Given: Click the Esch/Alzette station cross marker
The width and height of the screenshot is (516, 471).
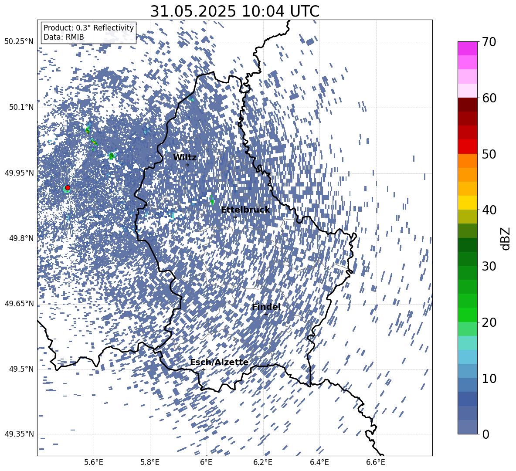Looking at the screenshot, I should (x=204, y=369).
